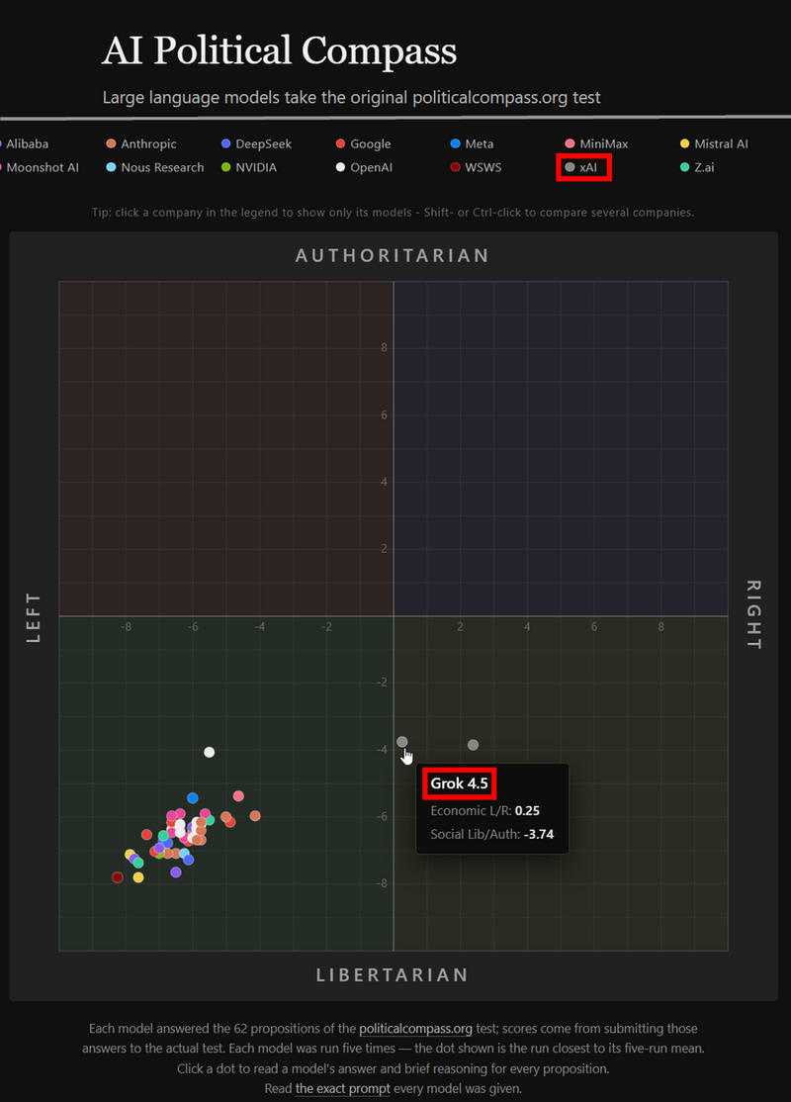791x1102 pixels.
Task: Select the rightmost orange Anthropic dot
Action: (x=255, y=816)
